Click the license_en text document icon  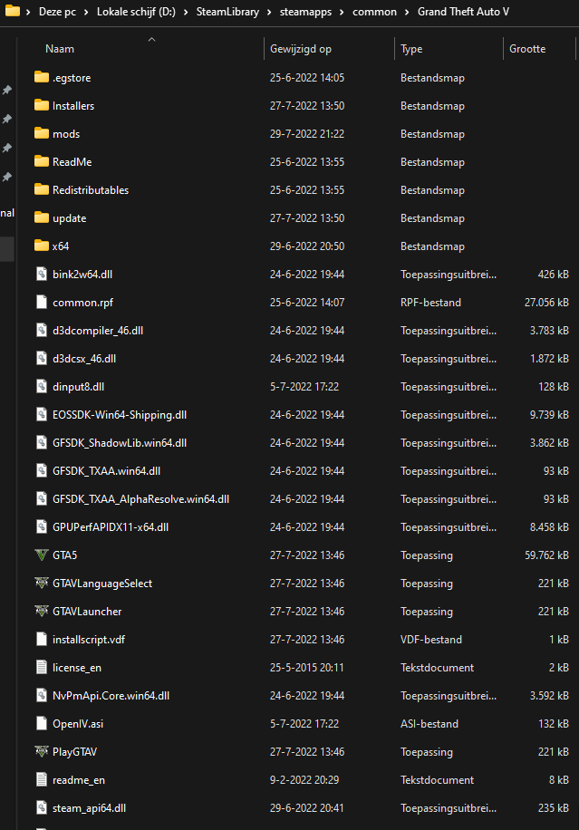[x=42, y=667]
